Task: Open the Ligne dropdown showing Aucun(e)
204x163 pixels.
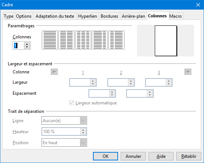Action: click(64, 121)
